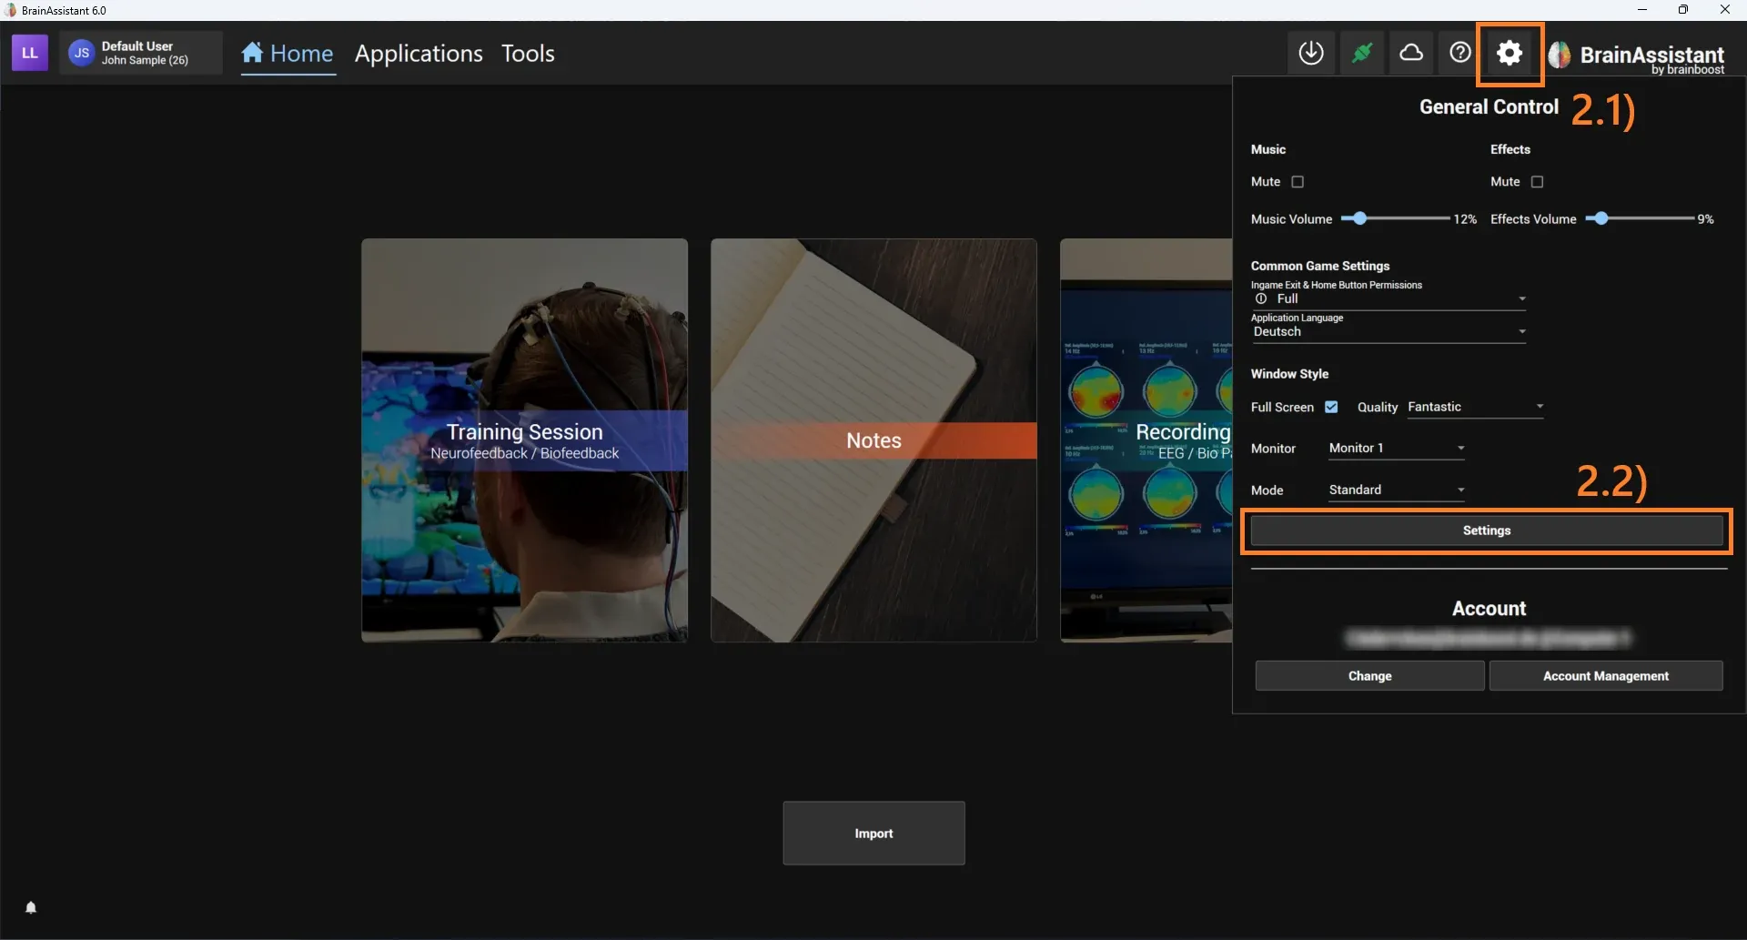Open the cloud sync icon
The height and width of the screenshot is (940, 1747).
1411,53
